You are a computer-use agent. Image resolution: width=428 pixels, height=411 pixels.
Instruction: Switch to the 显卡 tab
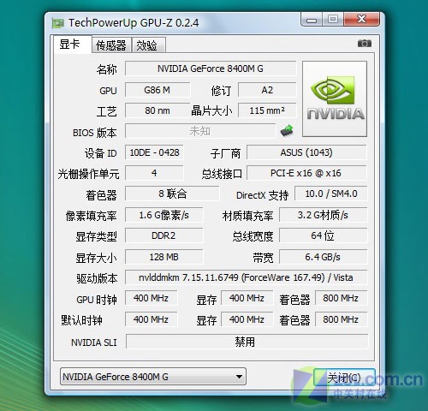pos(73,45)
